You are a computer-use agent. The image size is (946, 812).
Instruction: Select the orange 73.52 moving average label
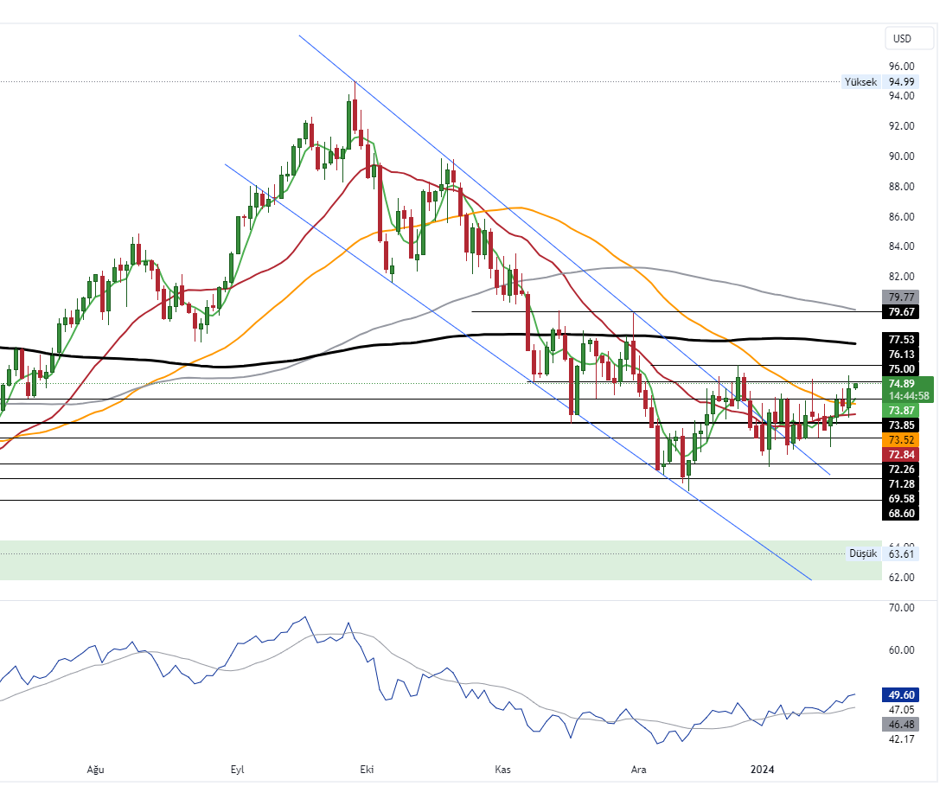coord(902,439)
